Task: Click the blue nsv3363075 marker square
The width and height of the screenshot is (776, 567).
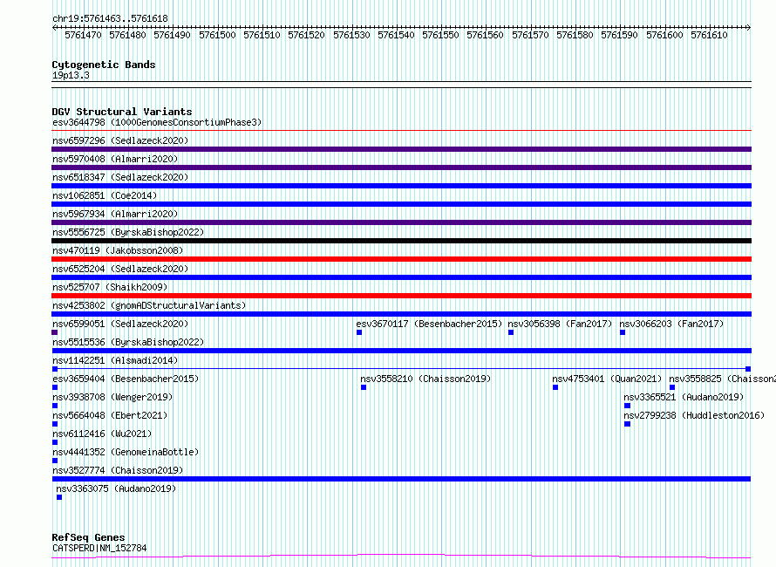Action: [59, 497]
